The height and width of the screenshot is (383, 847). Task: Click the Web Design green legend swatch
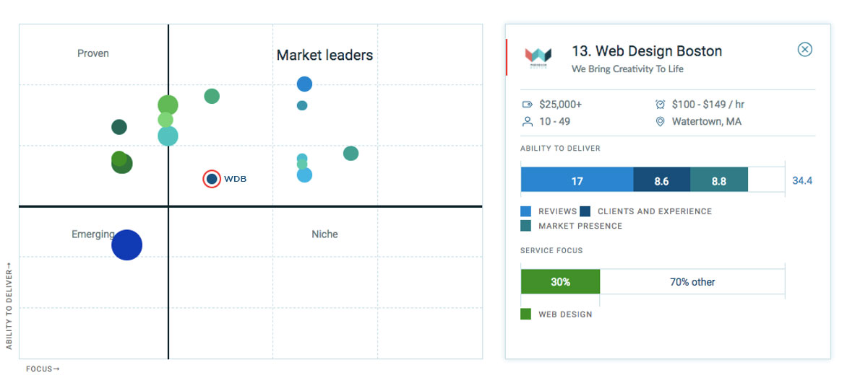[x=525, y=314]
